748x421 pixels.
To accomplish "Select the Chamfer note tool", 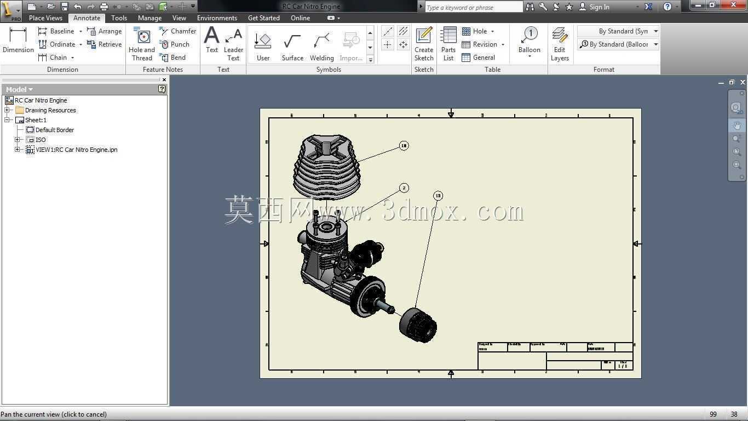I will [178, 31].
